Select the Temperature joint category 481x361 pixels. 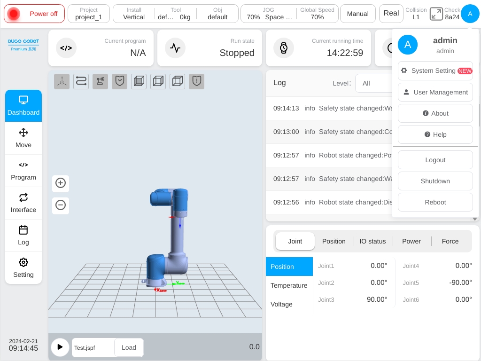click(289, 285)
